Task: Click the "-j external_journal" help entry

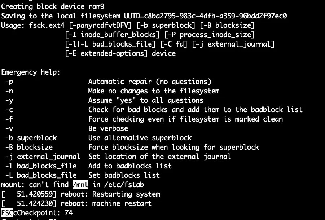Action: tap(43, 157)
